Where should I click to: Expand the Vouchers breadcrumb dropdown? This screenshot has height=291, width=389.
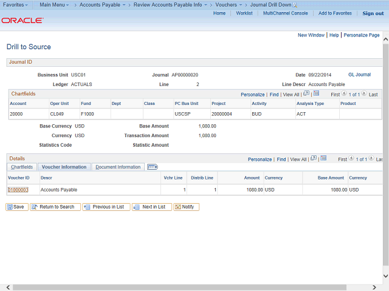pos(229,4)
